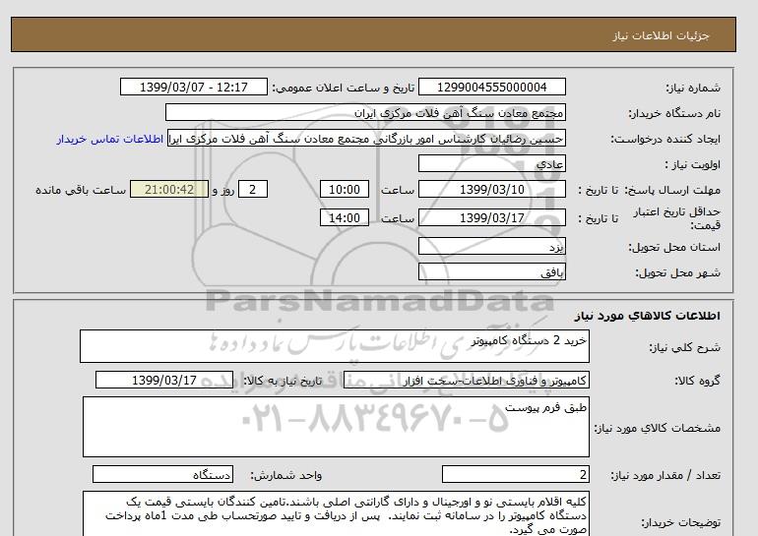Click the اطلاعات کالاهای مورد نیاز section heading
Screen dimensions: 758x536
tap(648, 316)
